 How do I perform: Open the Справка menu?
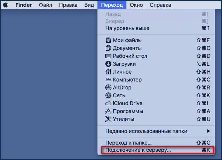(x=160, y=5)
